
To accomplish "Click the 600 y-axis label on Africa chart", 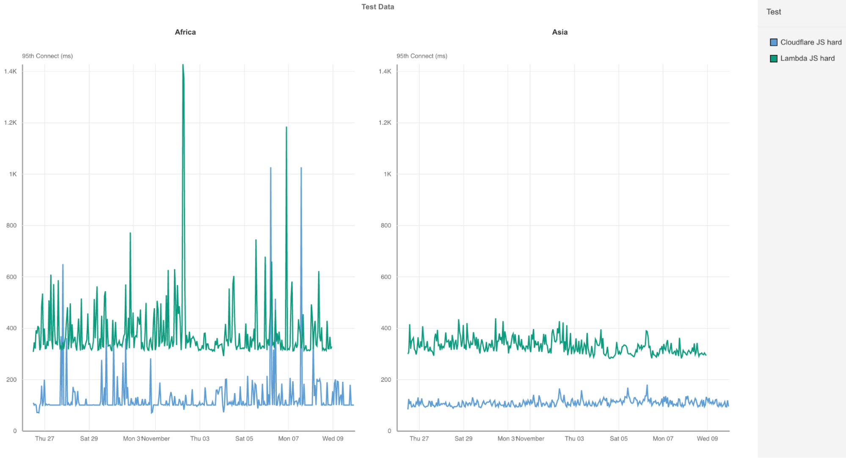I will pyautogui.click(x=11, y=277).
